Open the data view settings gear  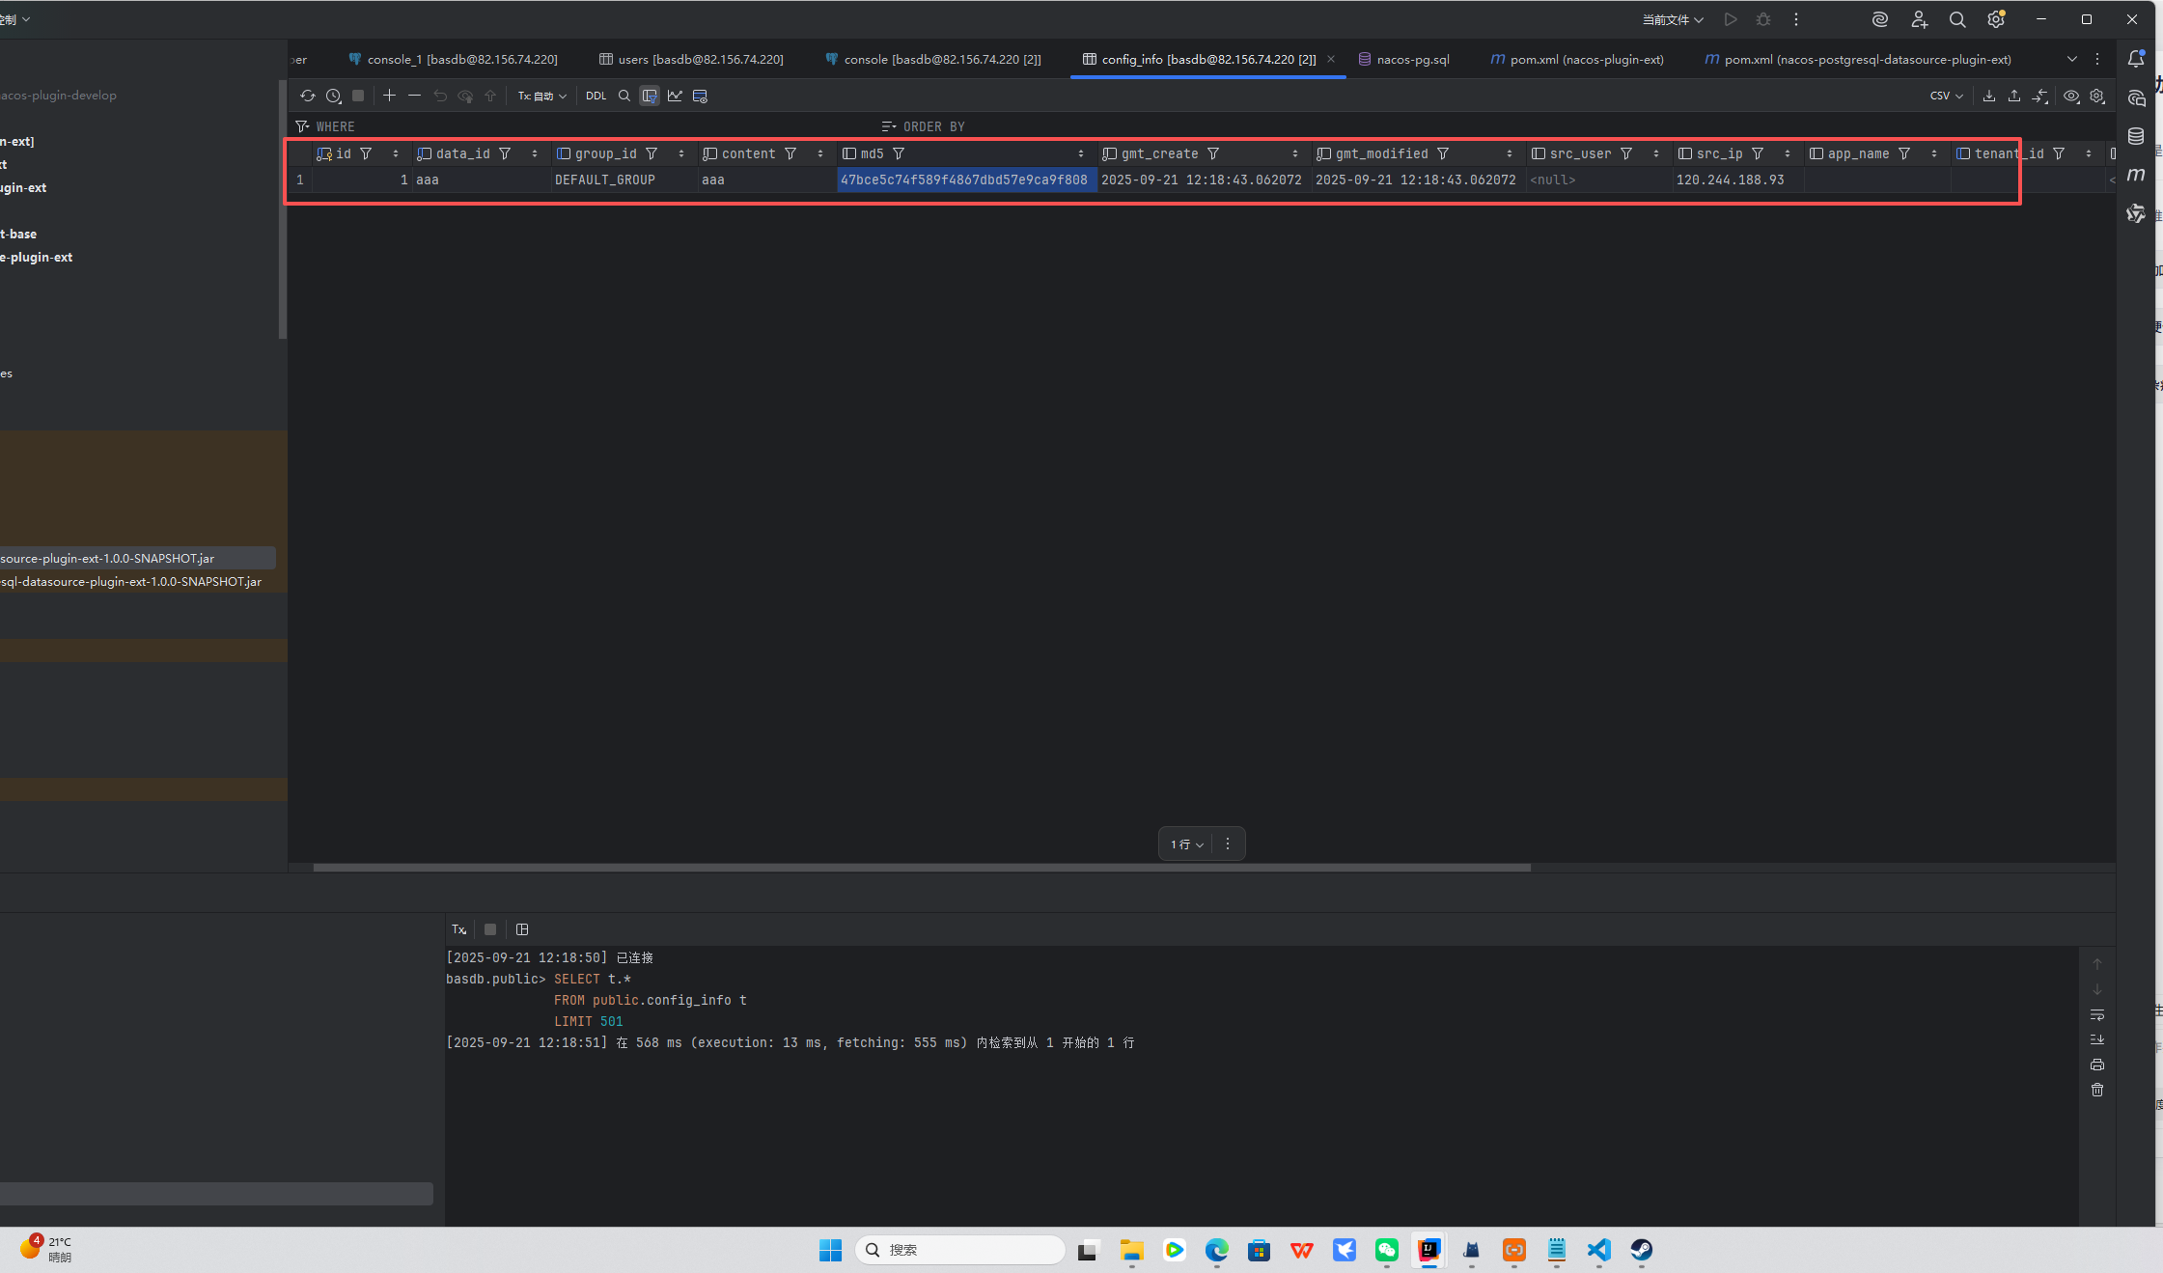pos(2096,97)
